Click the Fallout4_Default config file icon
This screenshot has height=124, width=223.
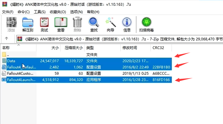click(x=4, y=67)
